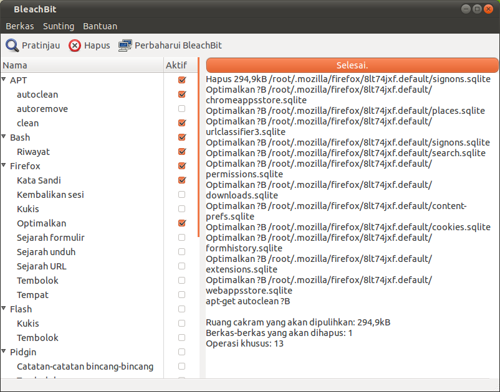The image size is (500, 392).
Task: Enable the Flash checkbox
Action: point(182,309)
